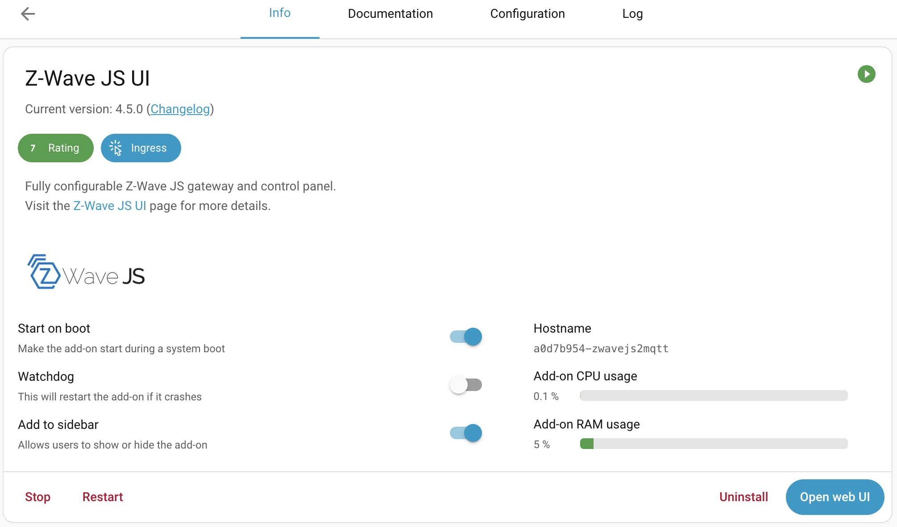The height and width of the screenshot is (527, 897).
Task: Restart the add-on
Action: 102,497
